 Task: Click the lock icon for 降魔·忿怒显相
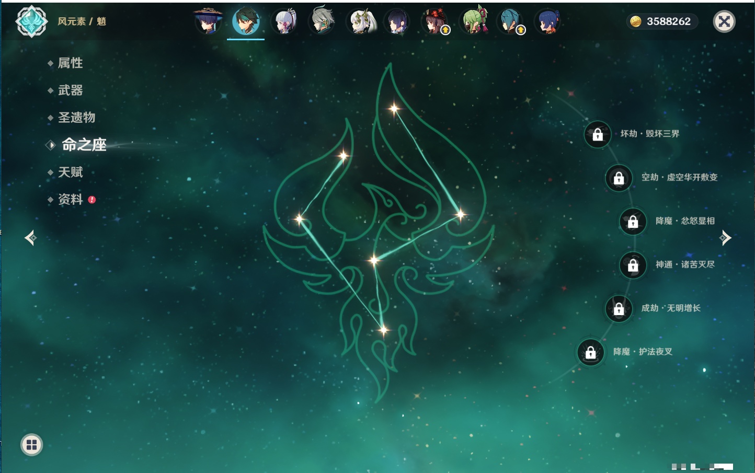[633, 222]
